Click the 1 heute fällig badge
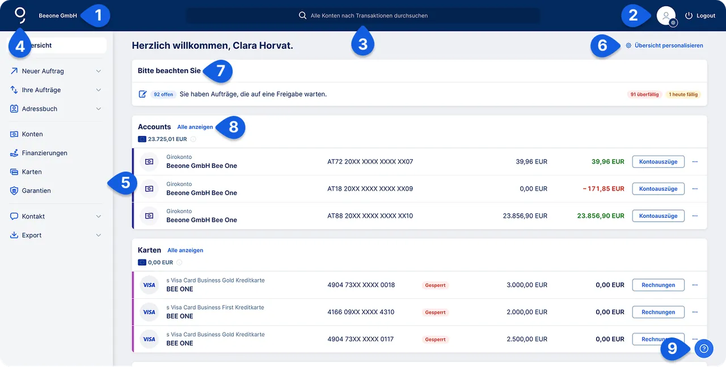Image resolution: width=726 pixels, height=367 pixels. 683,95
